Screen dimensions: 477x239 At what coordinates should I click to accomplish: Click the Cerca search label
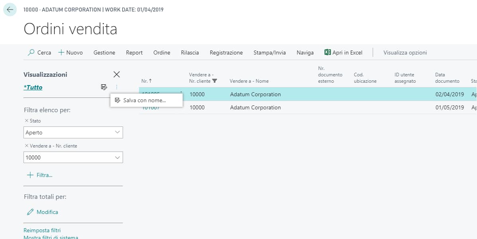click(44, 52)
